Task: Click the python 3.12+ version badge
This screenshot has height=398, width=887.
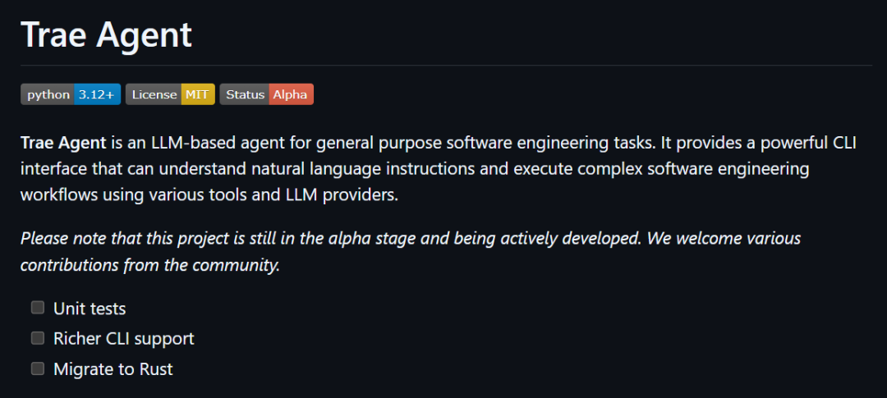Action: 71,94
